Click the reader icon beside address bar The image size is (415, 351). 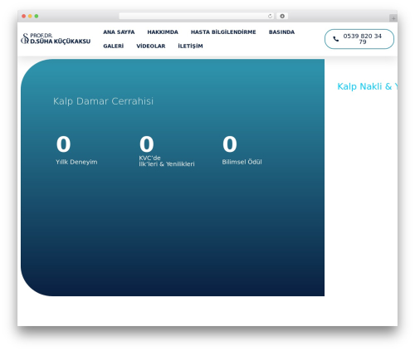(282, 16)
